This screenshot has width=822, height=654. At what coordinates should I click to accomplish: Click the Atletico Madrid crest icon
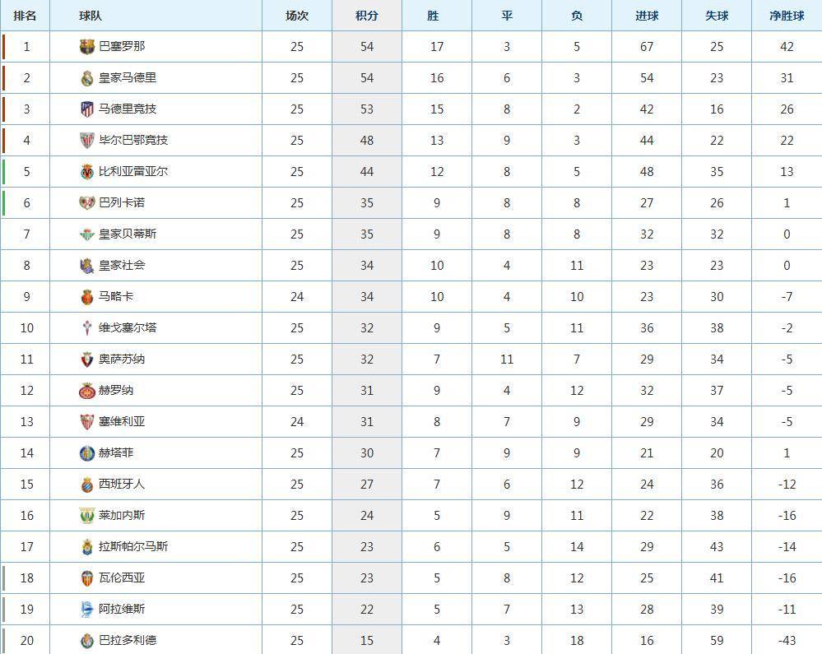point(87,109)
